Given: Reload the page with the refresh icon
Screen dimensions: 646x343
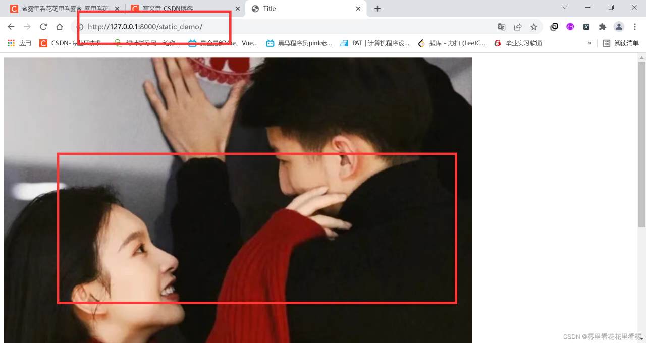Looking at the screenshot, I should pyautogui.click(x=43, y=27).
